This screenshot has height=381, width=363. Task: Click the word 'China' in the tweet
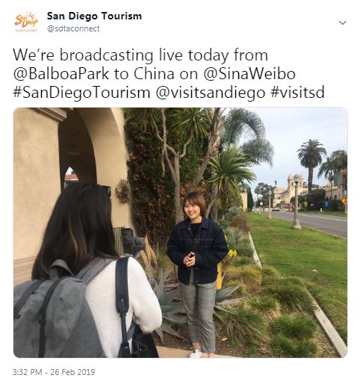coord(154,73)
